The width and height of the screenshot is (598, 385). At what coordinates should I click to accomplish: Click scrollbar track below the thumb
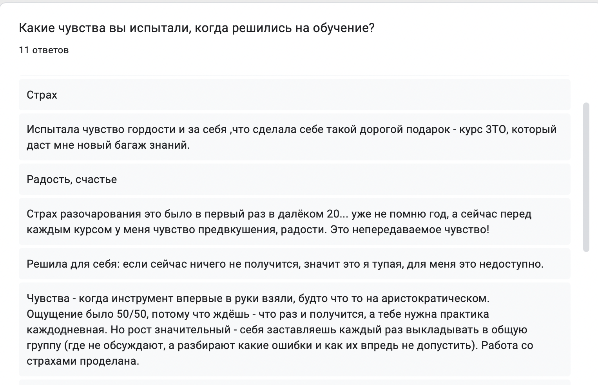point(586,313)
